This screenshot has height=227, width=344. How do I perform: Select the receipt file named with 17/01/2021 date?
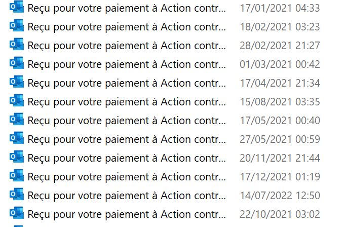(127, 8)
